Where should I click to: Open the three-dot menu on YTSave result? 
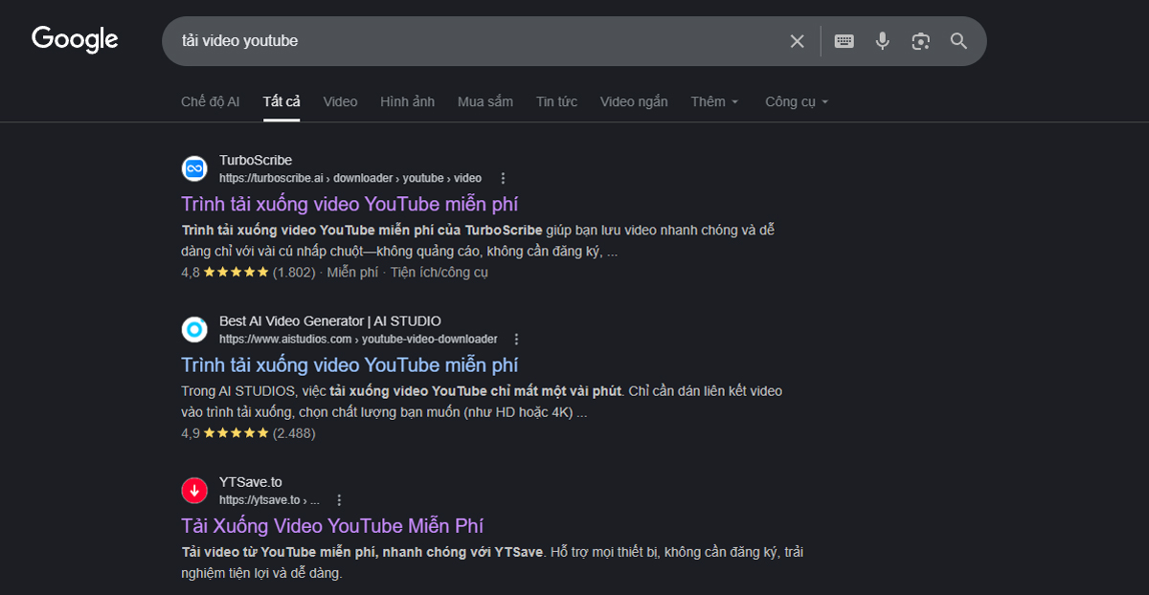pos(339,498)
